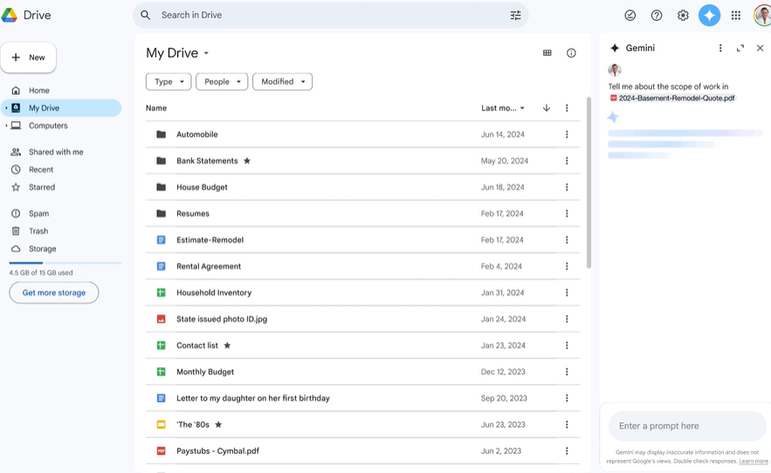Click the storage usage progress bar
The width and height of the screenshot is (771, 473).
point(65,263)
